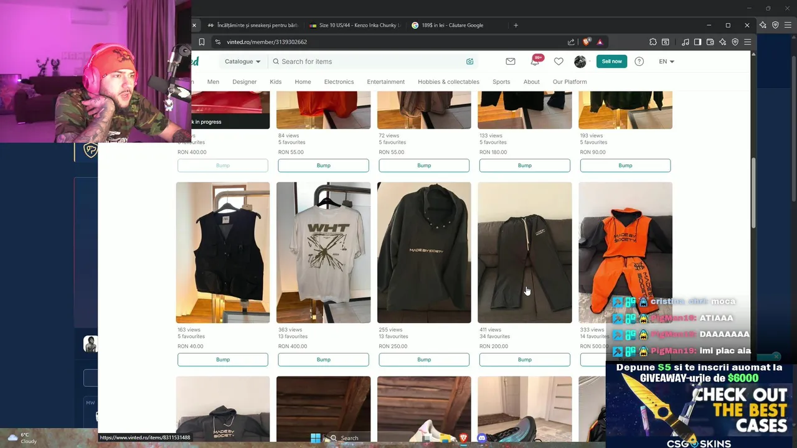Viewport: 797px width, 448px height.
Task: Open the favourites heart icon
Action: (x=559, y=62)
